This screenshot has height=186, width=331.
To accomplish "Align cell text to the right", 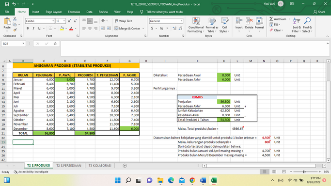I will tap(95, 28).
